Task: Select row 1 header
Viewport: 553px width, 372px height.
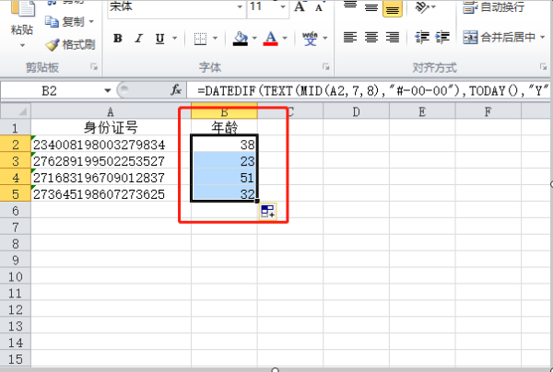Action: pyautogui.click(x=16, y=127)
